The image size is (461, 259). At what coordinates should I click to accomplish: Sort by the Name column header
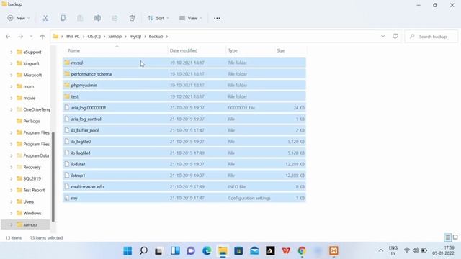point(74,50)
